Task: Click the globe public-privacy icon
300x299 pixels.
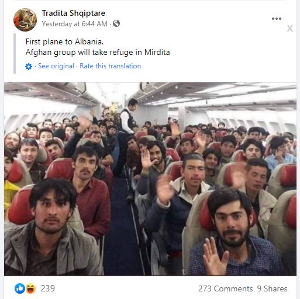Action: click(x=116, y=23)
